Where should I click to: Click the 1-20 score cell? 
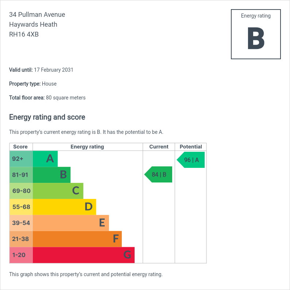point(21,255)
